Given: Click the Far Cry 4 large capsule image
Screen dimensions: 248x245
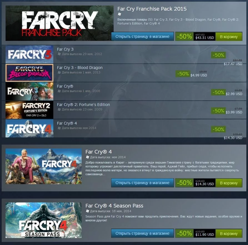Looking at the screenshot, I should pyautogui.click(x=44, y=166).
